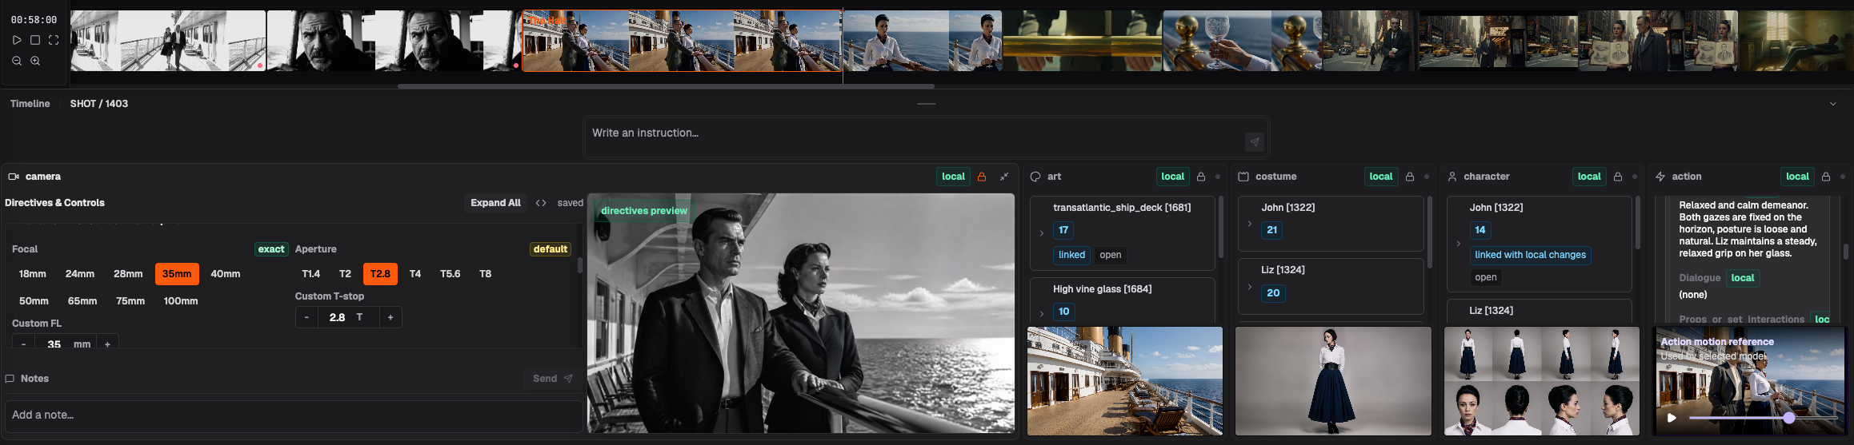Click the local badge next to Dialogue
Image resolution: width=1854 pixels, height=445 pixels.
tap(1742, 278)
